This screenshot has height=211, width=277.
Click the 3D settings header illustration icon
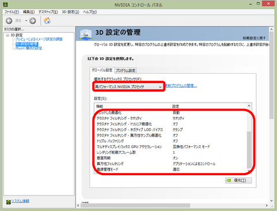pyautogui.click(x=85, y=34)
